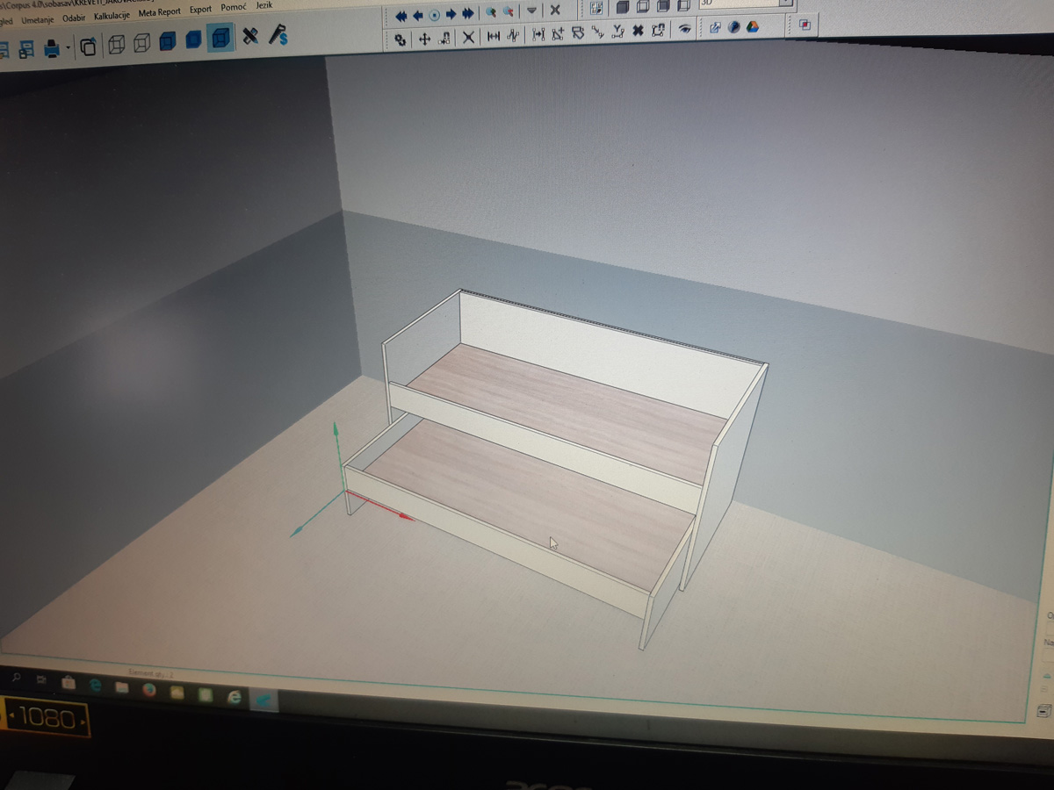This screenshot has width=1054, height=790.
Task: Toggle the highlighted blue outlined cube mode
Action: (x=220, y=38)
